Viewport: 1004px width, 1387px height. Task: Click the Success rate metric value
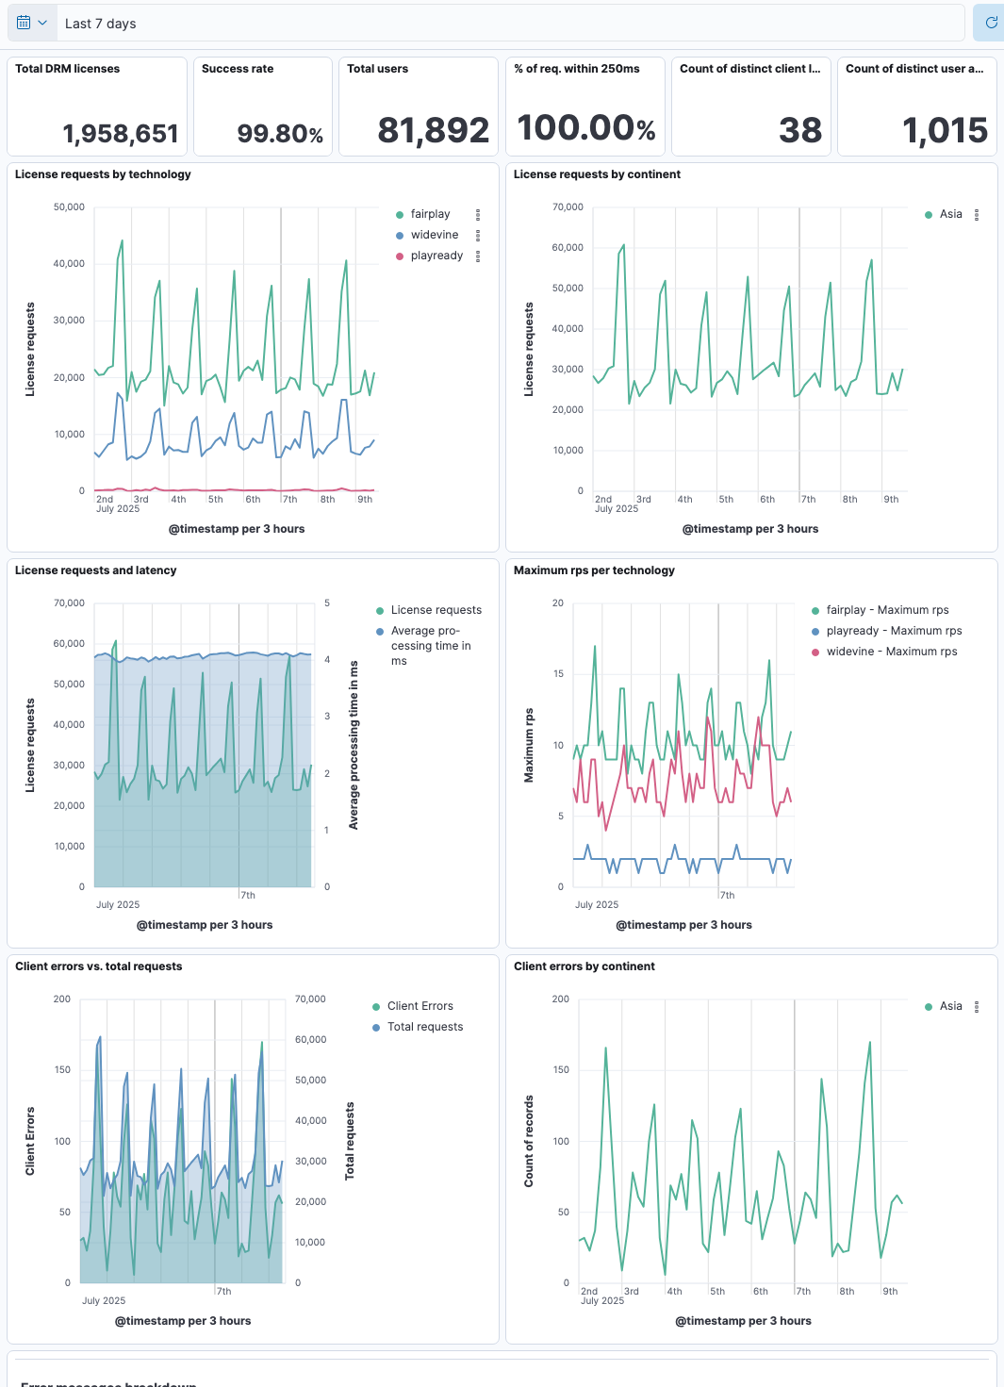point(280,134)
